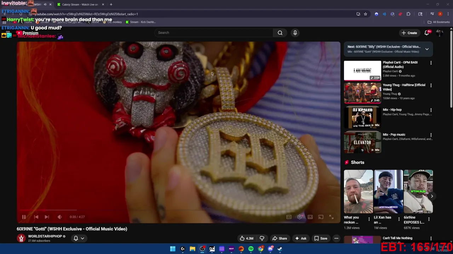Image resolution: width=453 pixels, height=254 pixels.
Task: Open the Ask button under the video
Action: coord(300,238)
